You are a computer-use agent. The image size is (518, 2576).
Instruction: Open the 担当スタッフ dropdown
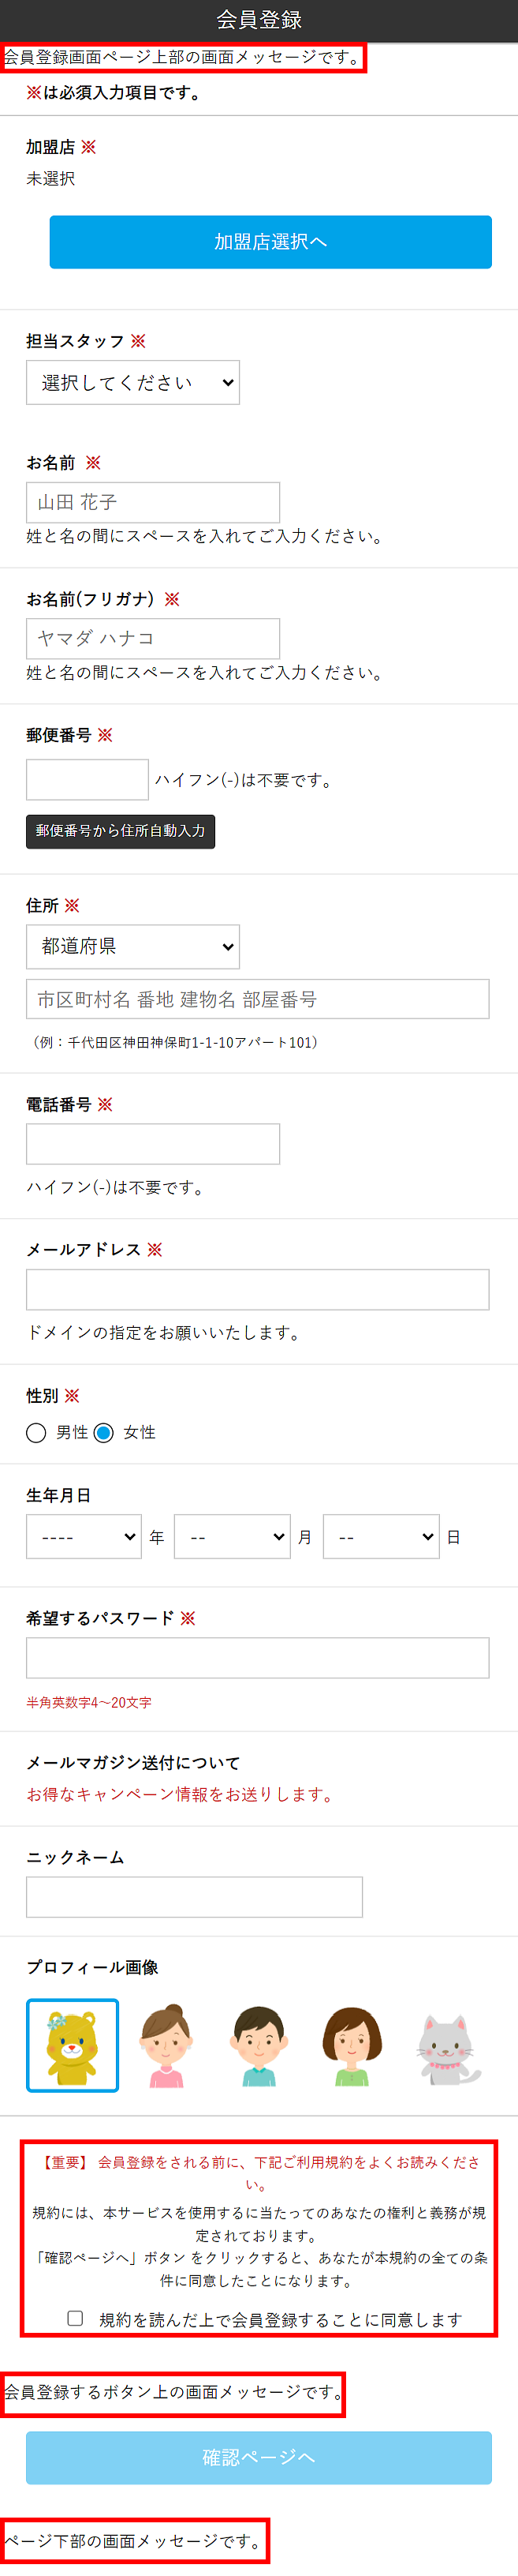click(x=132, y=382)
